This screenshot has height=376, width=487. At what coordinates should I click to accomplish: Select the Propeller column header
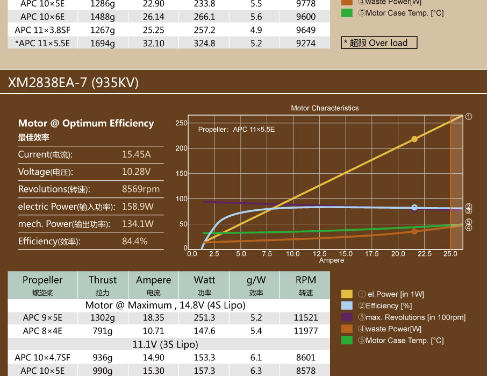pyautogui.click(x=42, y=285)
